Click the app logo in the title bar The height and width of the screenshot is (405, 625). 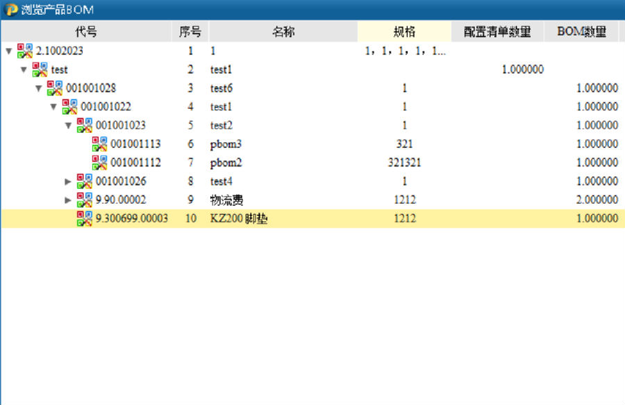[10, 10]
